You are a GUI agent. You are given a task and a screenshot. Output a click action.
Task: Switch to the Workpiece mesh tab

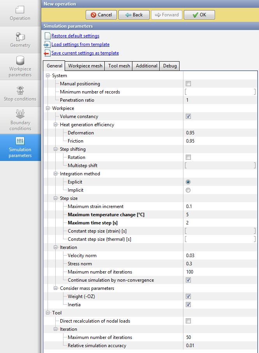pyautogui.click(x=85, y=66)
